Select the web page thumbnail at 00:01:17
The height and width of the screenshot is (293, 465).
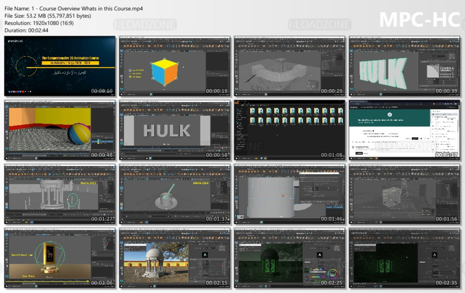(404, 130)
